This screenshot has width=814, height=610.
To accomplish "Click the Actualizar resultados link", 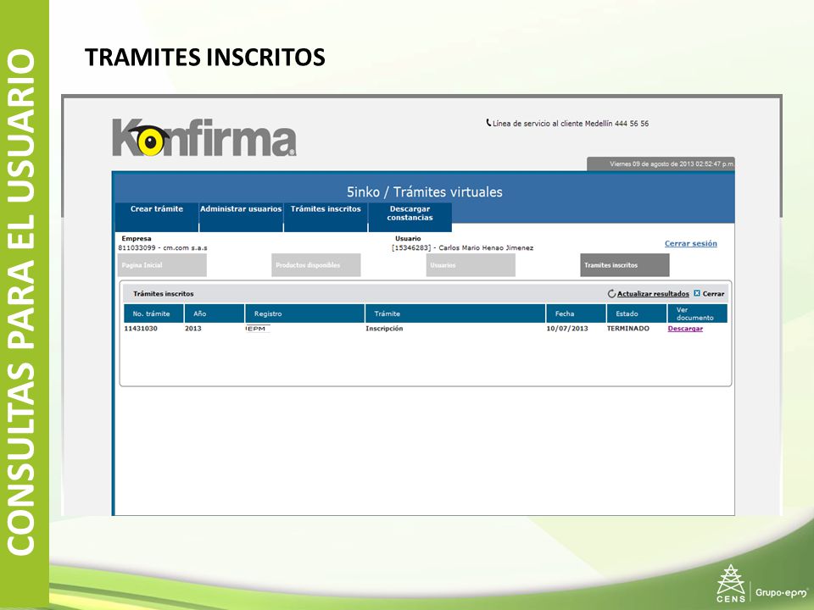I will (x=653, y=294).
